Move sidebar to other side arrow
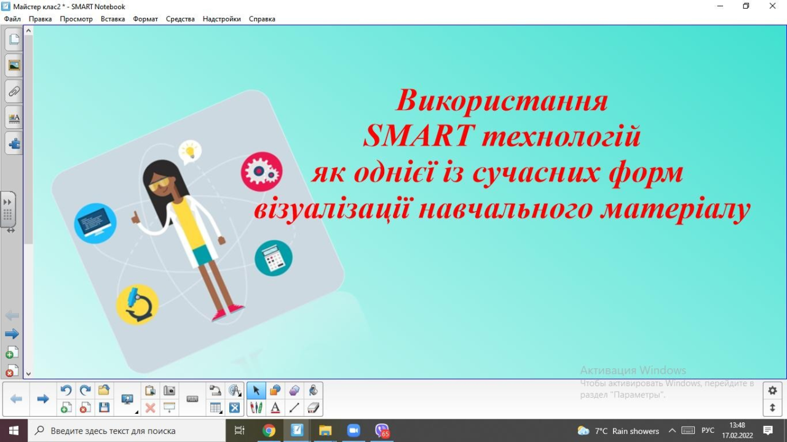Viewport: 787px width, 442px height. [x=10, y=230]
